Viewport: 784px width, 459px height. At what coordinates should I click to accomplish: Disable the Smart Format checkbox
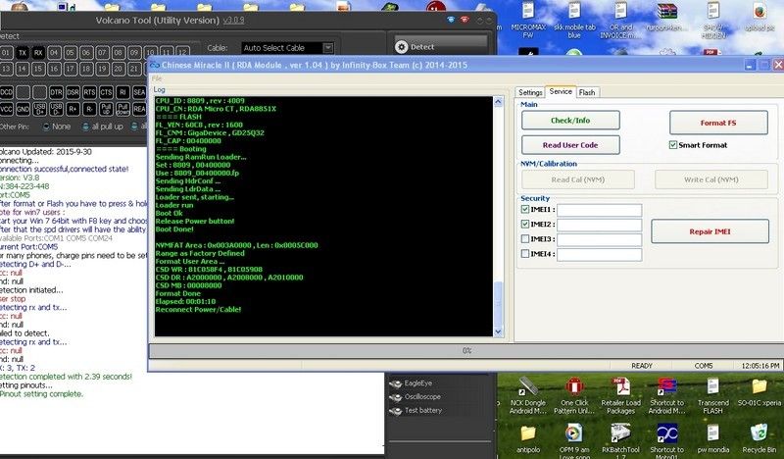pyautogui.click(x=672, y=145)
